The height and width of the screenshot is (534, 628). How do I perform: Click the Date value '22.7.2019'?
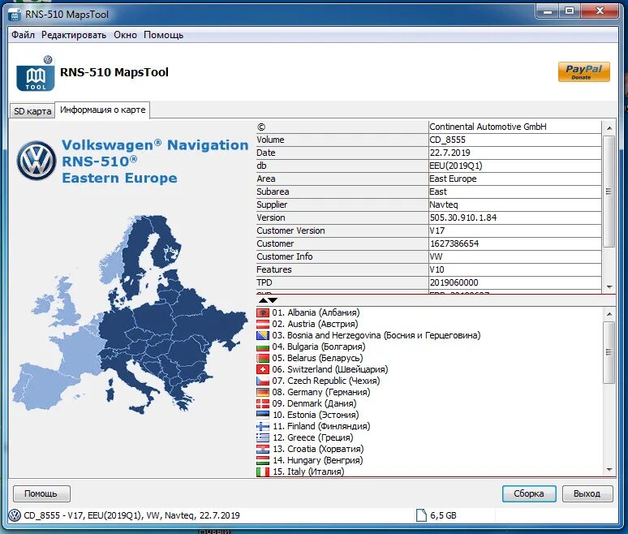click(x=514, y=153)
